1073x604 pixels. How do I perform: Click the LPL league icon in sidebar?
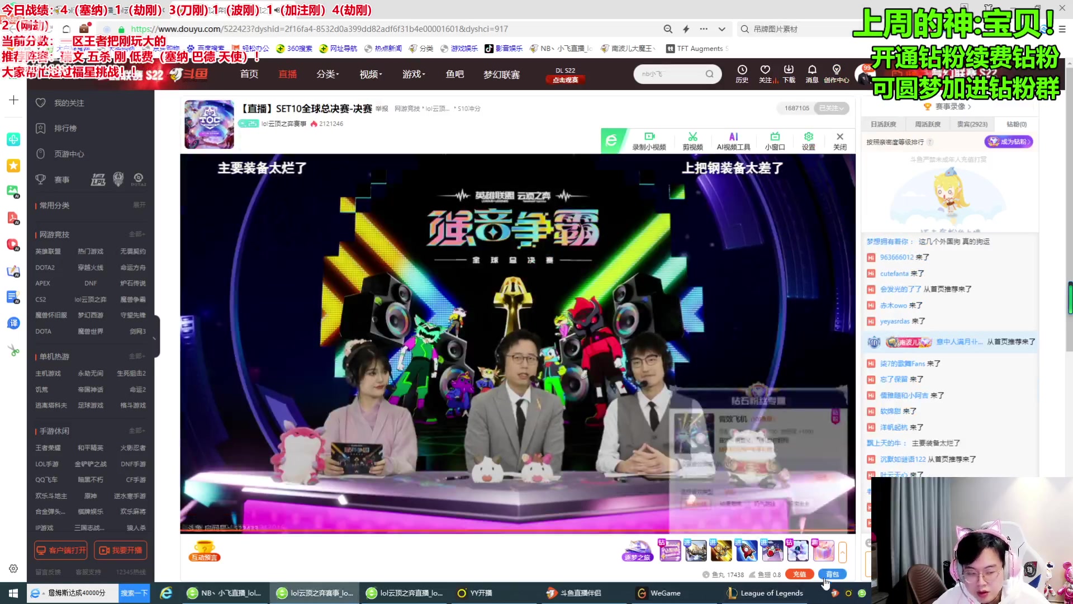(98, 180)
